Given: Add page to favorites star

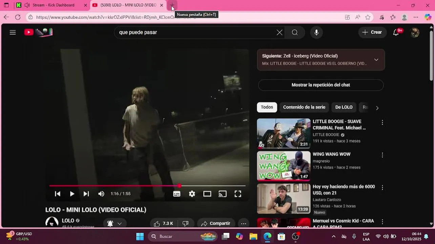Looking at the screenshot, I should pyautogui.click(x=368, y=17).
